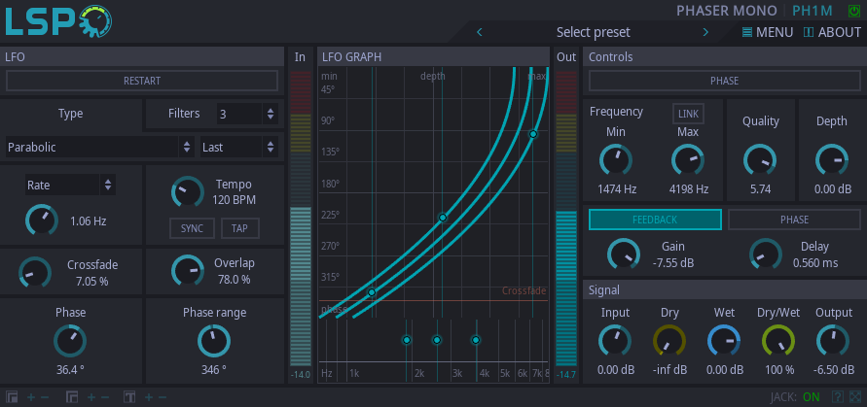The image size is (867, 407).
Task: Open the ABOUT book icon
Action: tap(809, 33)
